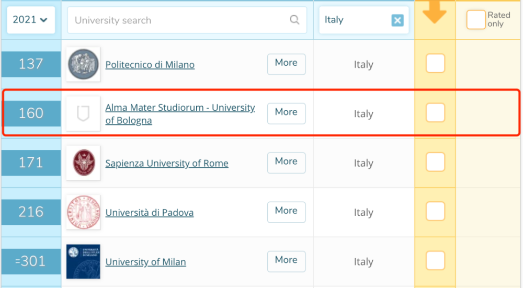Click Italy location text in Bologna row

coord(363,113)
